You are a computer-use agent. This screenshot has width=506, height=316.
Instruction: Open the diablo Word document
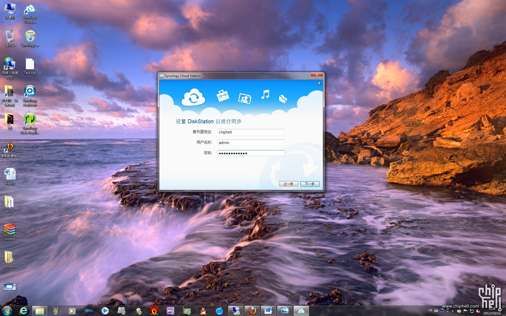(x=10, y=176)
